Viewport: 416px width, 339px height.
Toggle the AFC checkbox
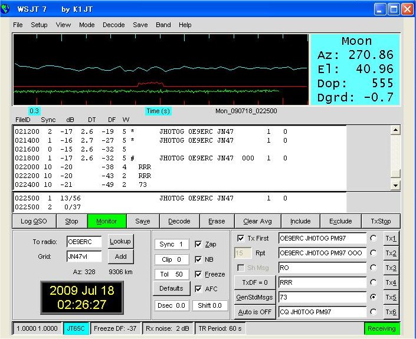pyautogui.click(x=198, y=289)
